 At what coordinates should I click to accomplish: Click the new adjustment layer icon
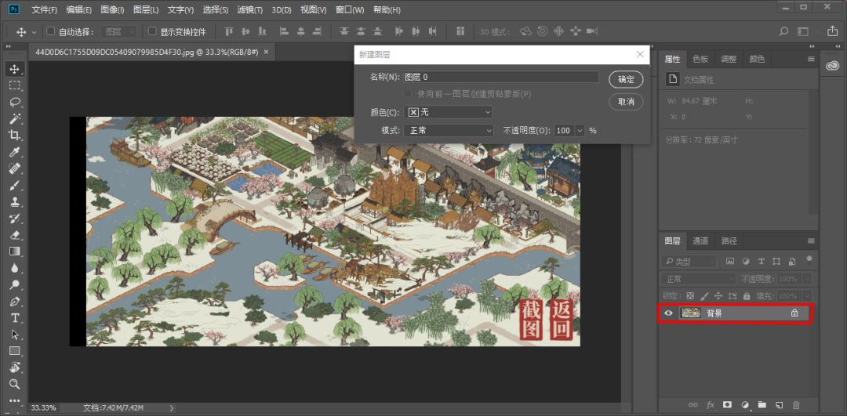tap(745, 404)
